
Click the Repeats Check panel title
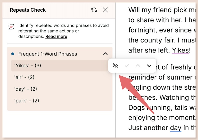click(x=28, y=10)
